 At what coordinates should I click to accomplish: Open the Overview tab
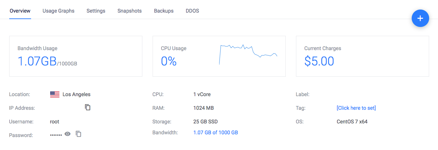click(20, 11)
